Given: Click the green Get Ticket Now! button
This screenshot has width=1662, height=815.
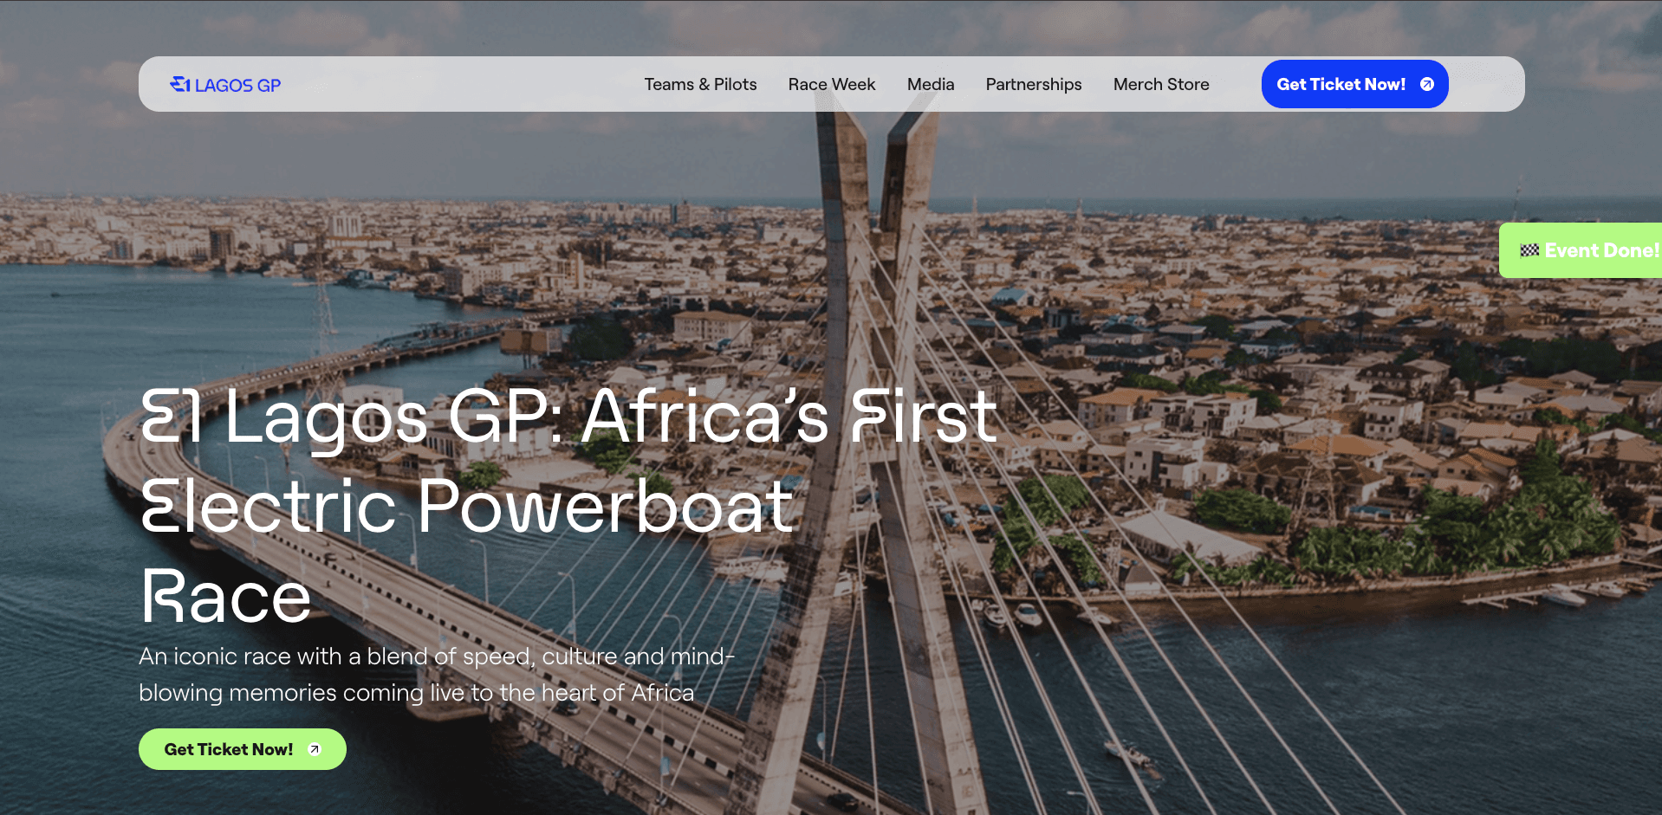Looking at the screenshot, I should click(243, 749).
